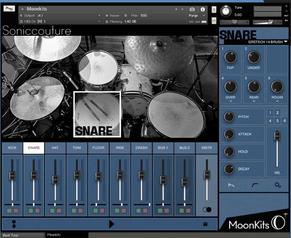Toggle KICK channel green solo button

point(9,211)
